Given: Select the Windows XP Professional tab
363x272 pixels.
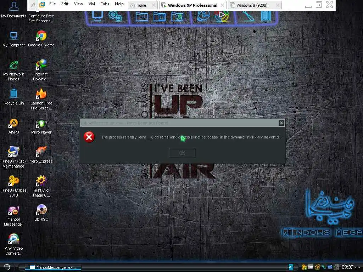Looking at the screenshot, I should pyautogui.click(x=192, y=5).
